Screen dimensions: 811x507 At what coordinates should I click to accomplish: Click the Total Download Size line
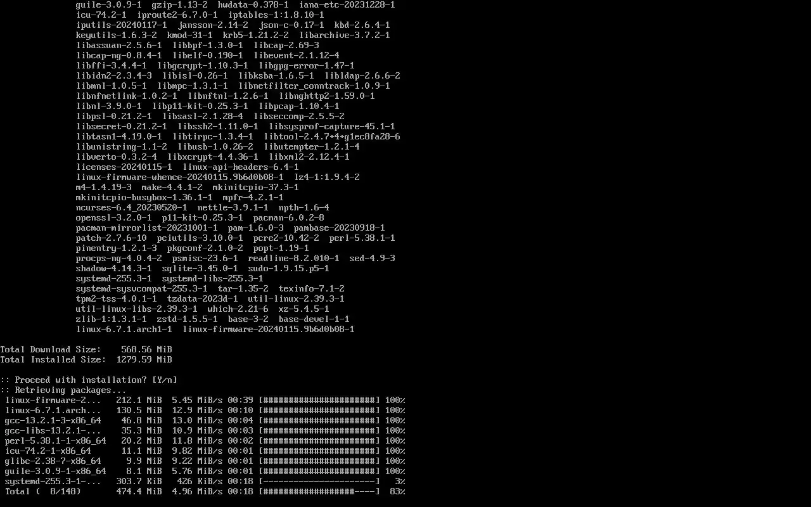(86, 350)
